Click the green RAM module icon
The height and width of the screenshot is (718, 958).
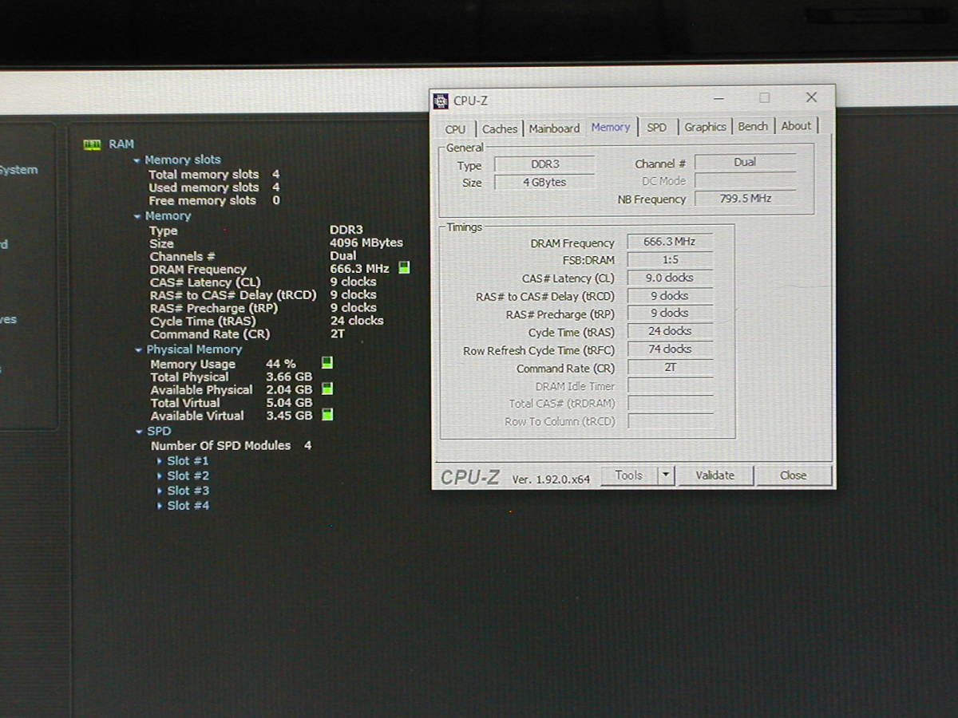point(93,144)
